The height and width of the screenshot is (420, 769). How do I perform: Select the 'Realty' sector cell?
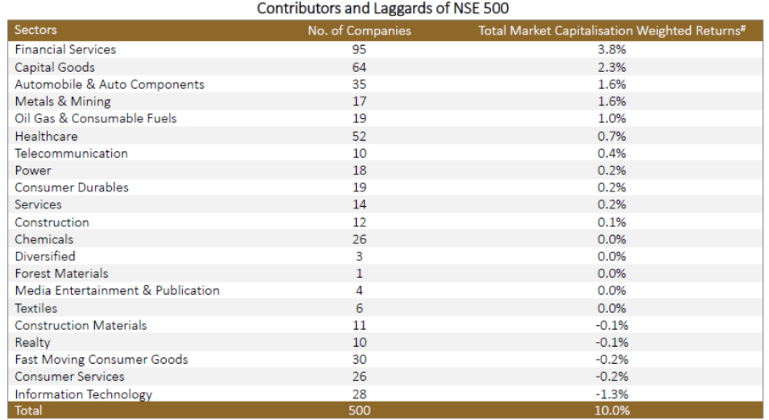click(x=32, y=343)
